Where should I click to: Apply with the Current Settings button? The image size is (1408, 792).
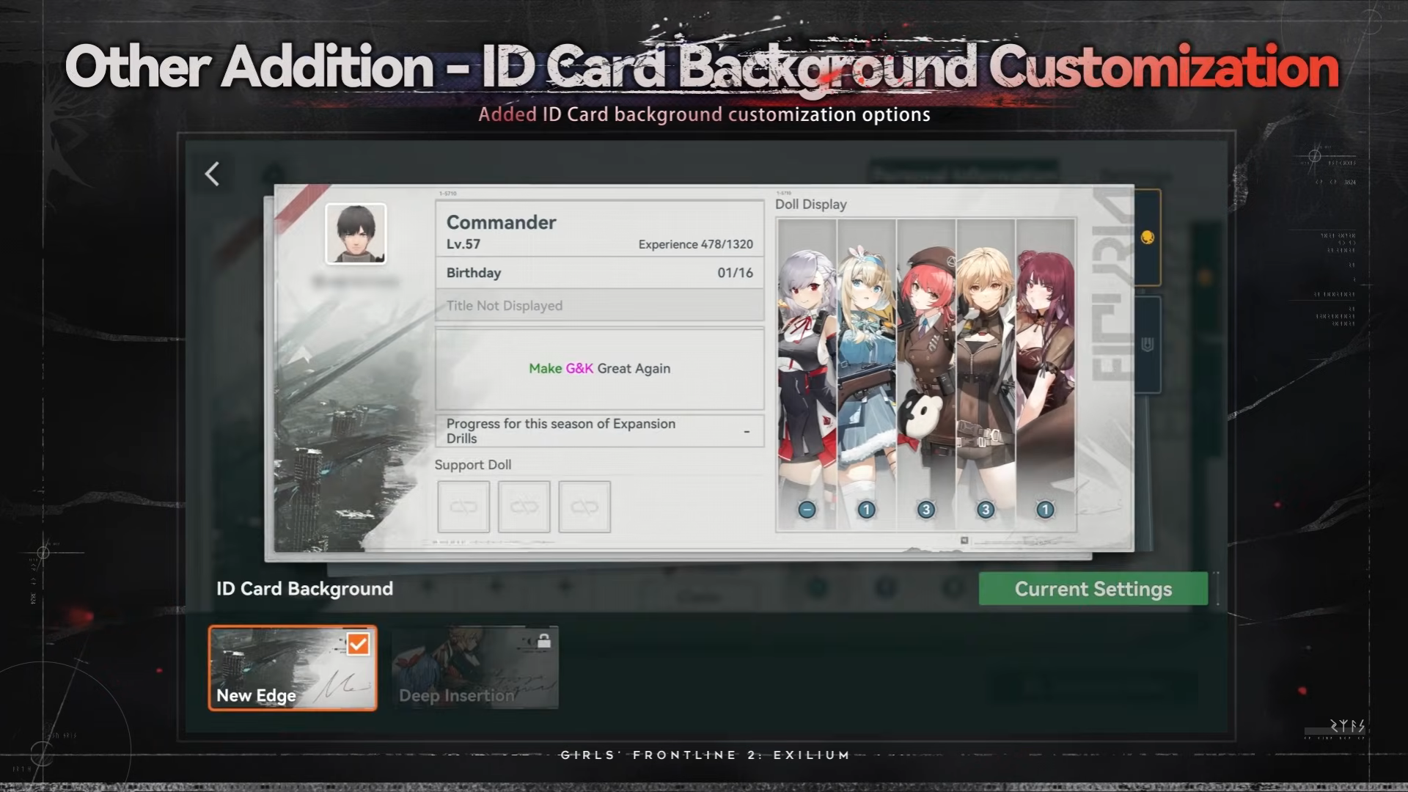1093,589
